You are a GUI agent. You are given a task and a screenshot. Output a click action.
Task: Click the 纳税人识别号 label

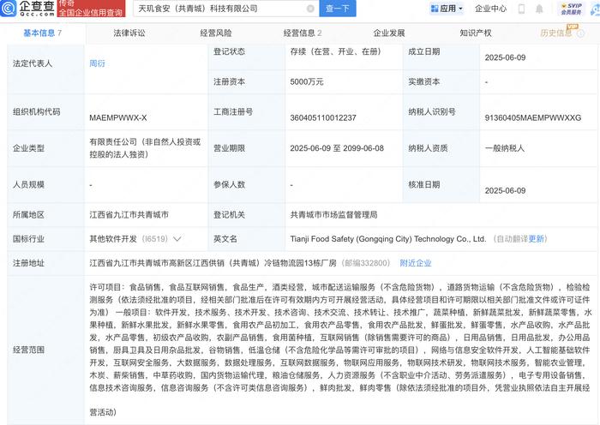432,111
